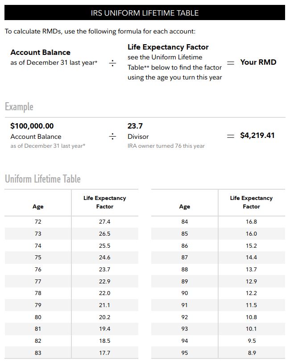Click the $100,000.00 example balance
This screenshot has height=362, width=290.
32,126
